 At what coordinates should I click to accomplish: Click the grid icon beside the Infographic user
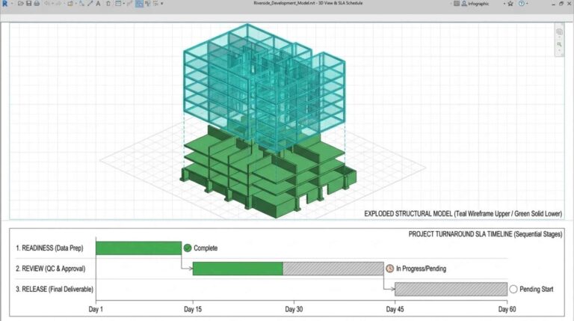(x=457, y=3)
